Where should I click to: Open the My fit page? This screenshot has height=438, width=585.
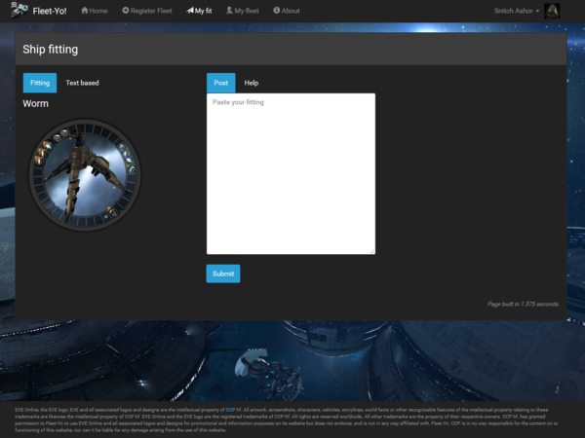pyautogui.click(x=199, y=11)
